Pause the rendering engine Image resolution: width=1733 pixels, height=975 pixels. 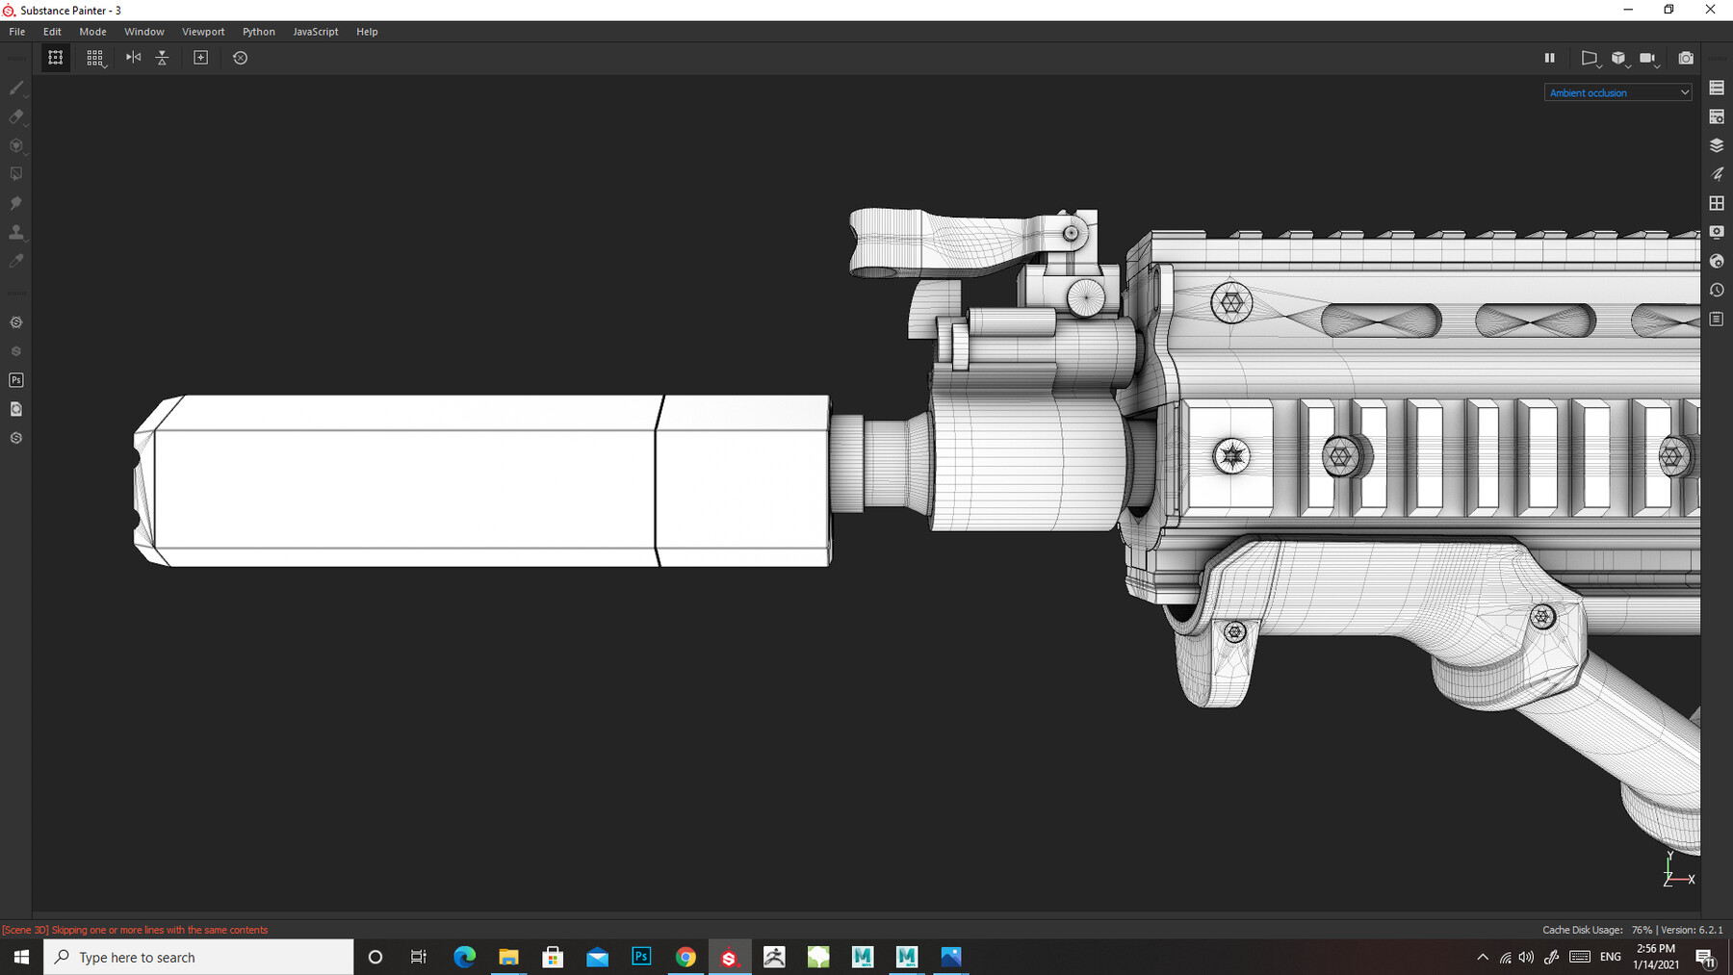pos(1550,58)
